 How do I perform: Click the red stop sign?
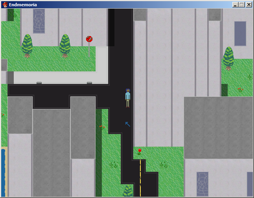click(x=89, y=39)
